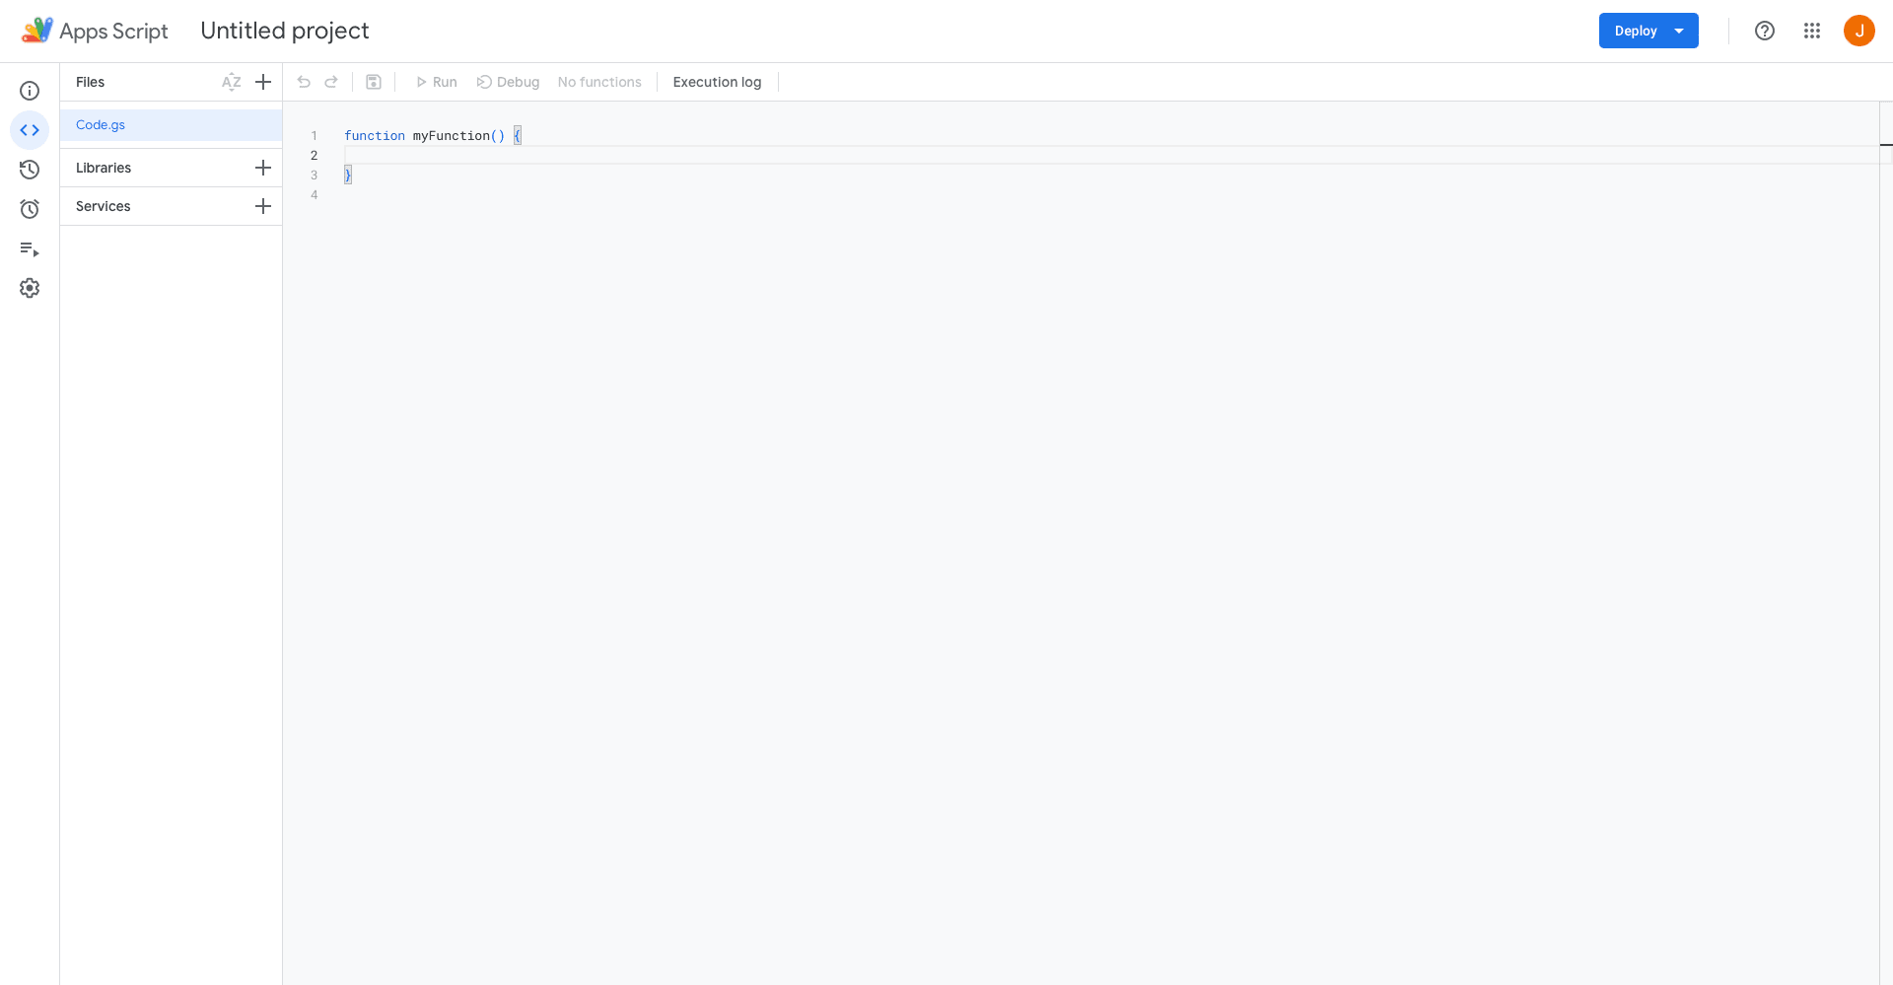Click the Redo arrow in the toolbar
This screenshot has width=1893, height=985.
pos(331,82)
